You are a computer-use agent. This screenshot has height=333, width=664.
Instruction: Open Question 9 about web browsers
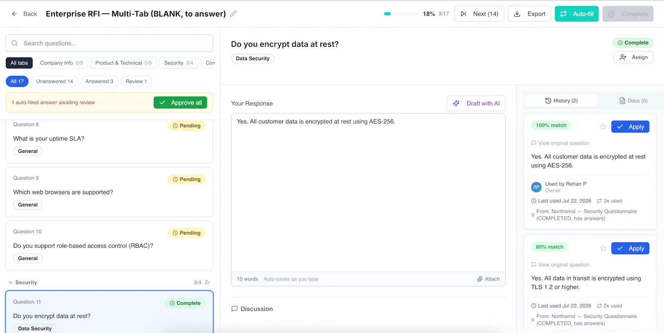pos(109,192)
